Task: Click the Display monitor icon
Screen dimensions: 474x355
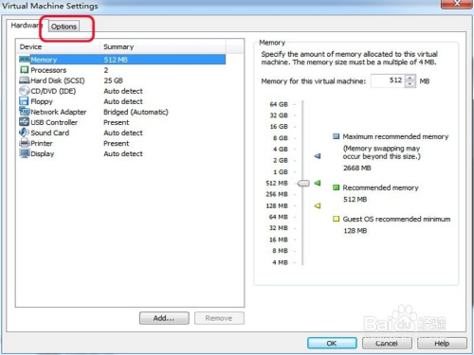Action: pyautogui.click(x=25, y=153)
